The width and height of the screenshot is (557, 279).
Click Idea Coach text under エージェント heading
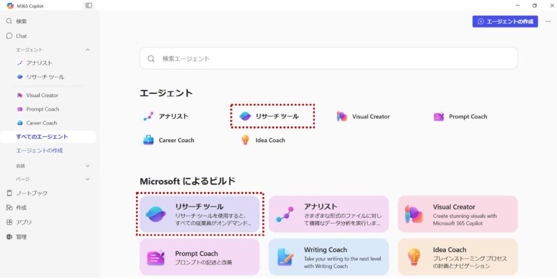(270, 141)
